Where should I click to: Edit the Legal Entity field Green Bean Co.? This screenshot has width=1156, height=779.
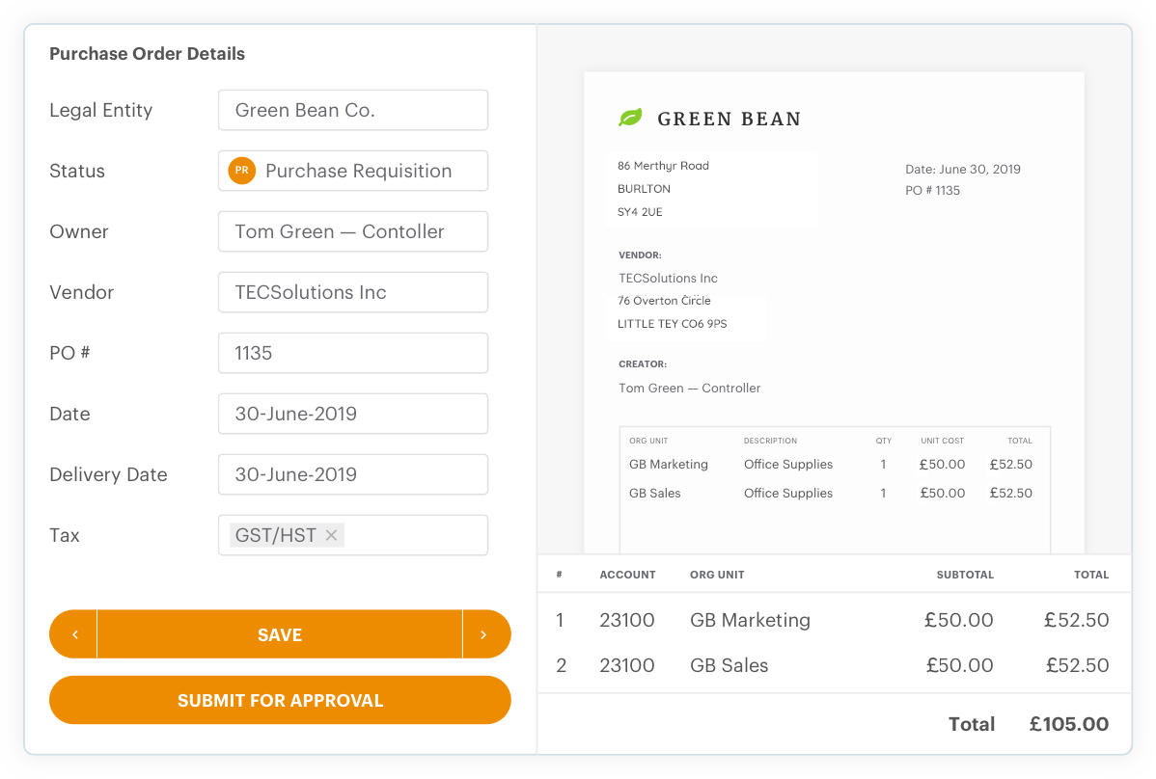point(352,110)
